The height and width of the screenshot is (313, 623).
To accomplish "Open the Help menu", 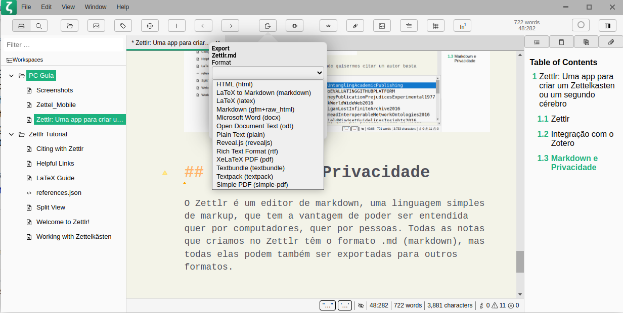I will pos(123,7).
